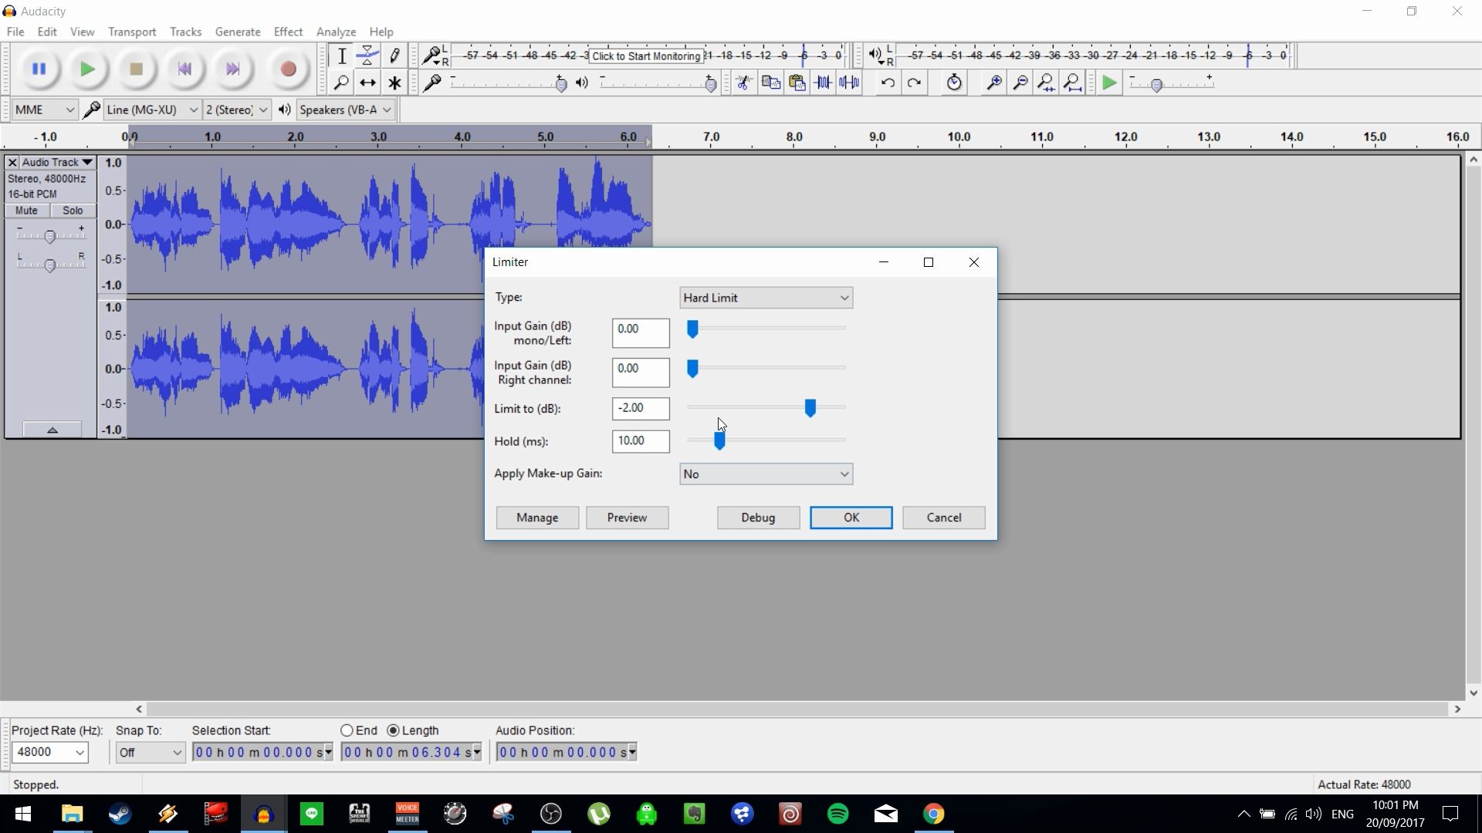Image resolution: width=1482 pixels, height=833 pixels.
Task: Select the Draw tool pencil
Action: point(394,55)
